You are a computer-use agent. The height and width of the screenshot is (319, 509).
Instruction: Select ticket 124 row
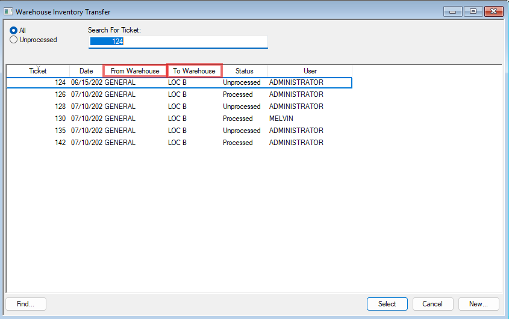179,82
